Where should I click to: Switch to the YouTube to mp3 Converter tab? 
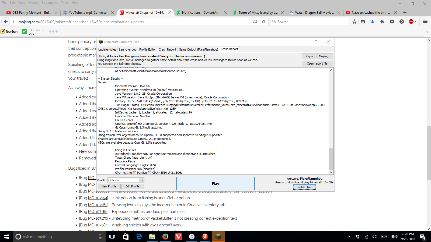coord(88,13)
